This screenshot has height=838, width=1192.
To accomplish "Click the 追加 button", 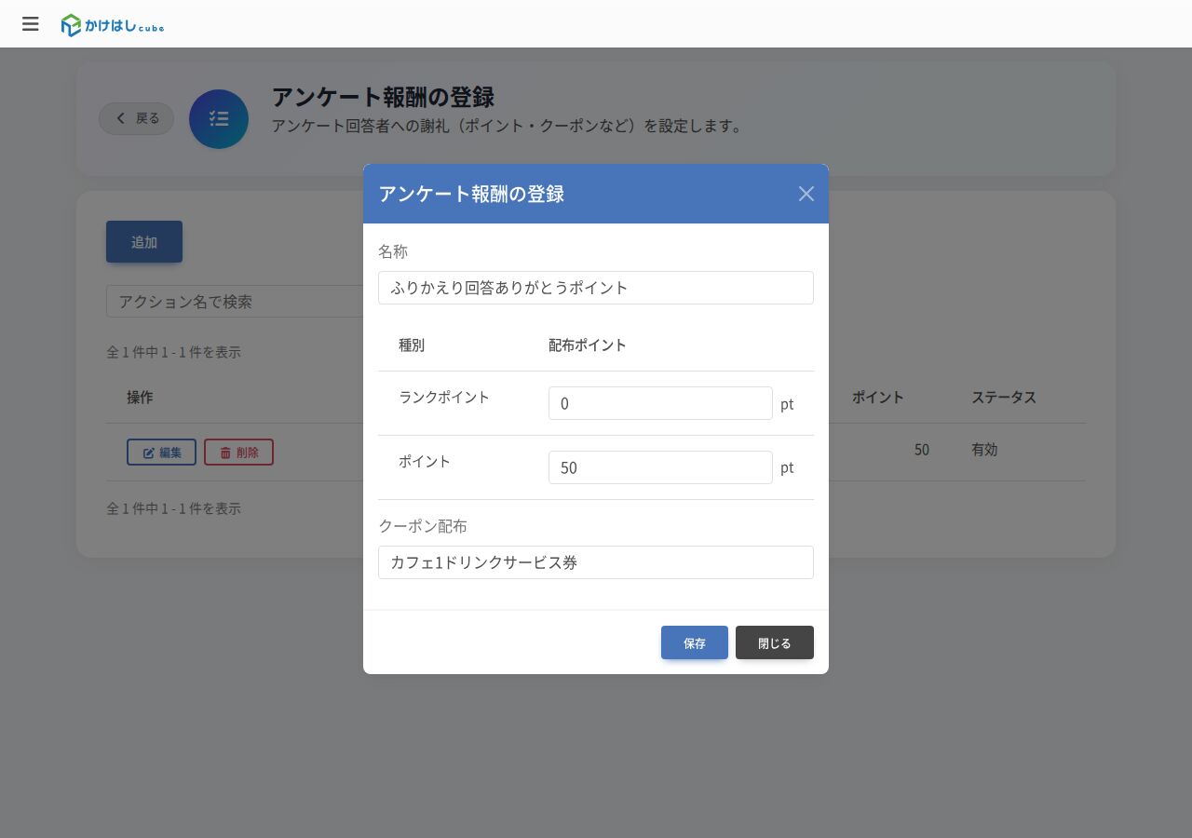I will click(144, 242).
